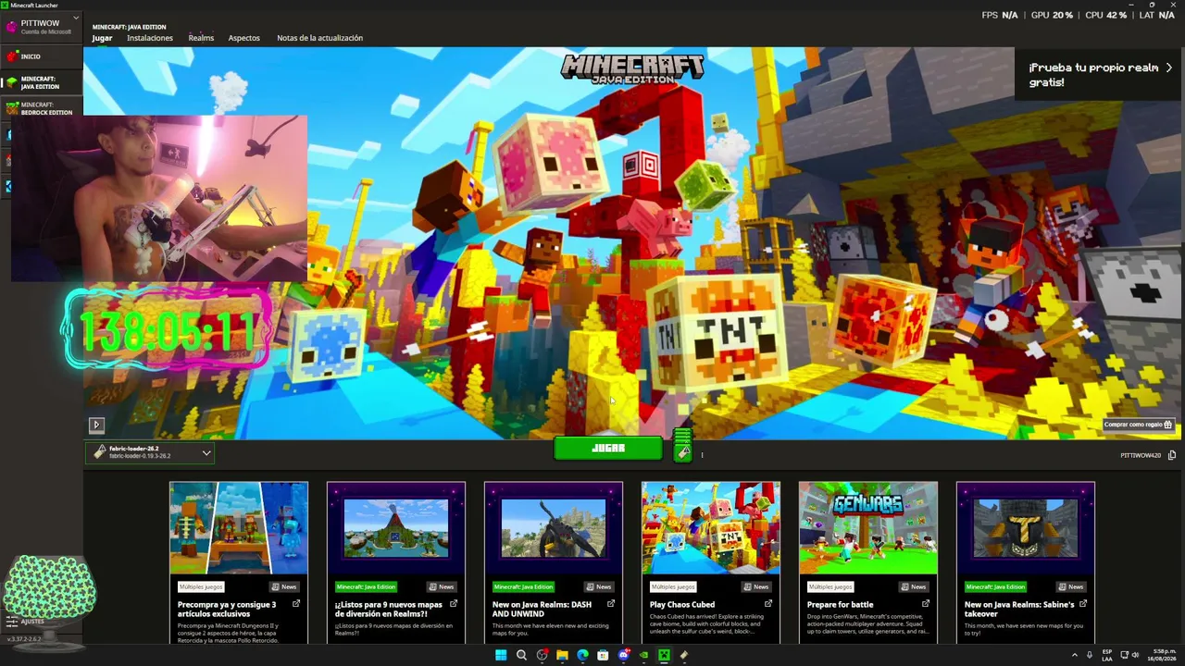The width and height of the screenshot is (1185, 666).
Task: Open Microsoft Store from the taskbar
Action: (x=603, y=655)
